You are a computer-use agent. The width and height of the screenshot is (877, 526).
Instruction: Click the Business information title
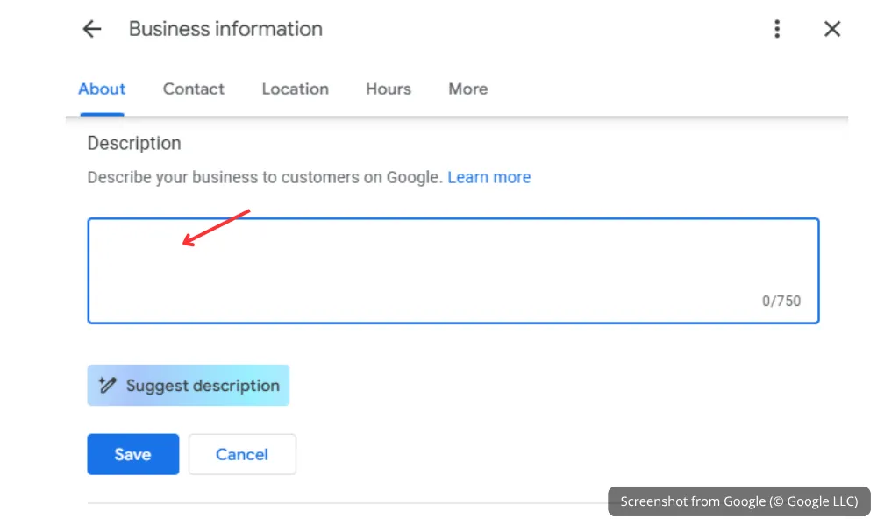click(225, 29)
